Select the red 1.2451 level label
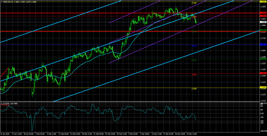 tap(263, 73)
